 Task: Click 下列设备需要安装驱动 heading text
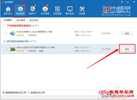click(22, 26)
